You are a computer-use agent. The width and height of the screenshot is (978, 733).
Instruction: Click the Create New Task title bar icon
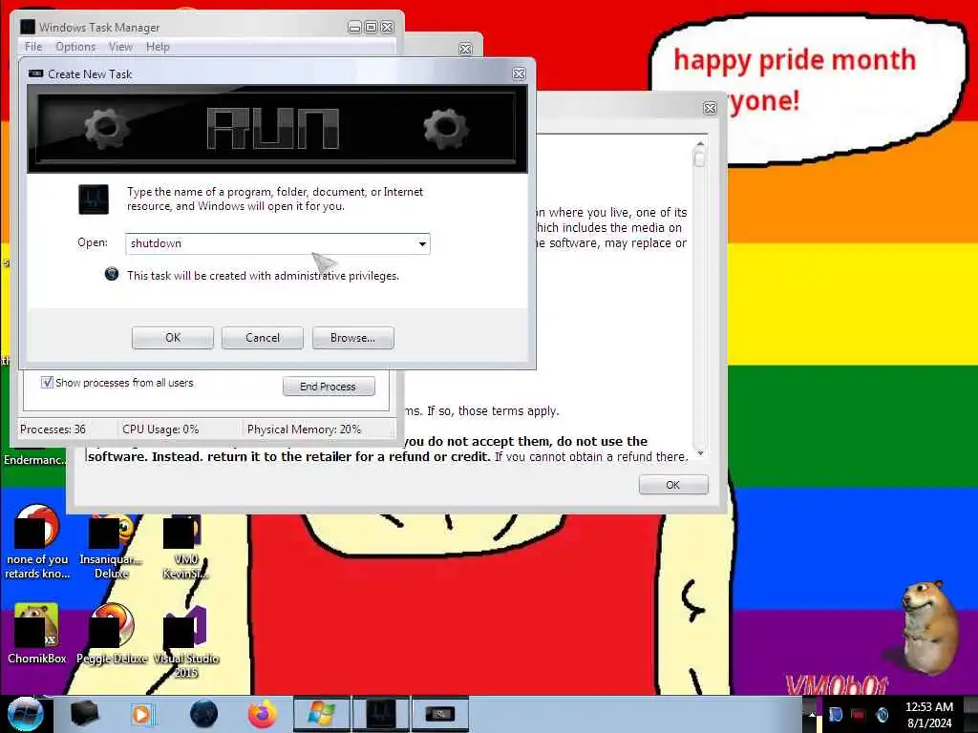click(x=35, y=73)
